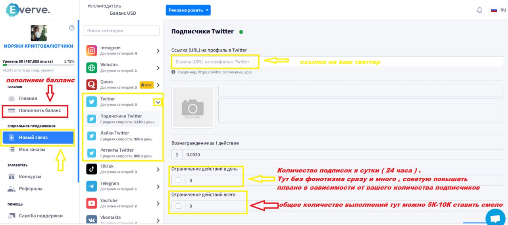Click the Баланс USD label
Screen dimensions: 508x225
pos(123,13)
